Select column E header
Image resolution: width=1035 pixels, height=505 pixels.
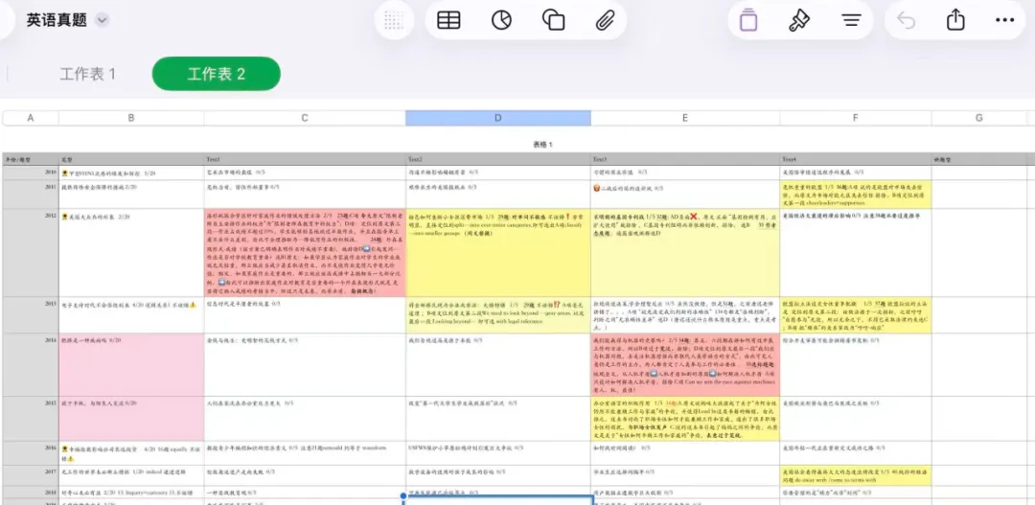pyautogui.click(x=685, y=118)
